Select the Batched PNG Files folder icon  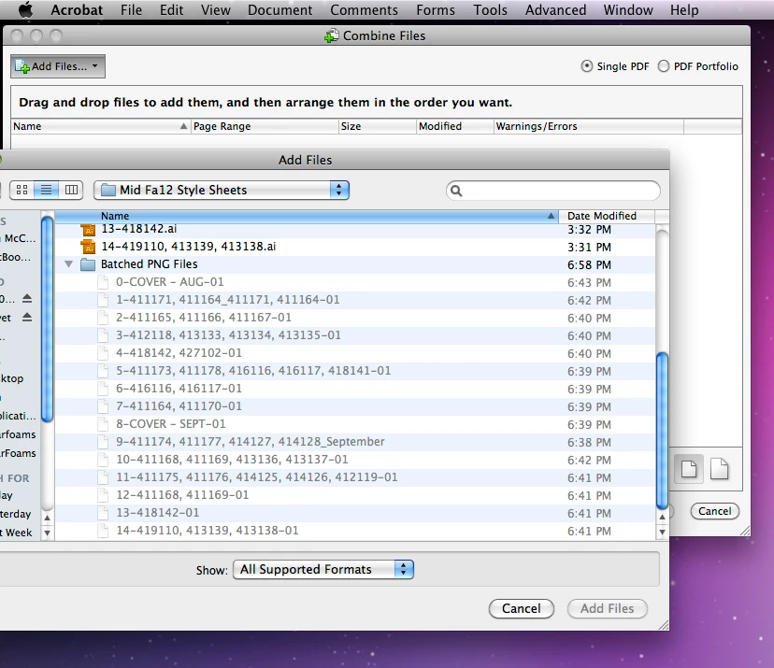point(88,264)
